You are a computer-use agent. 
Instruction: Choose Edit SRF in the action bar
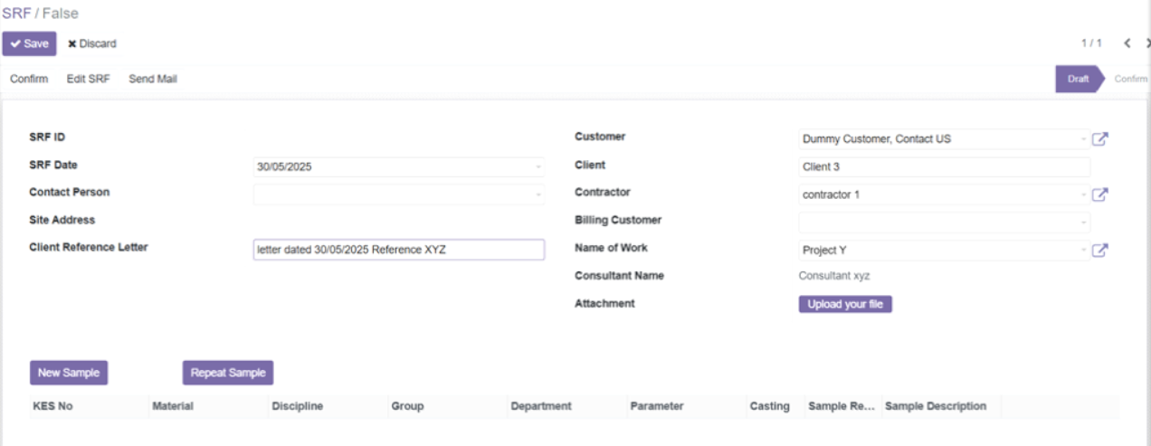pyautogui.click(x=89, y=79)
